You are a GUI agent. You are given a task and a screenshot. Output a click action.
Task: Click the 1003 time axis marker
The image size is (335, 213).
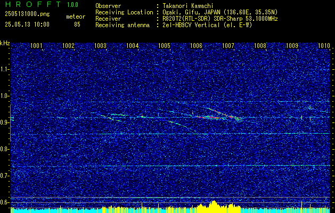(x=100, y=45)
